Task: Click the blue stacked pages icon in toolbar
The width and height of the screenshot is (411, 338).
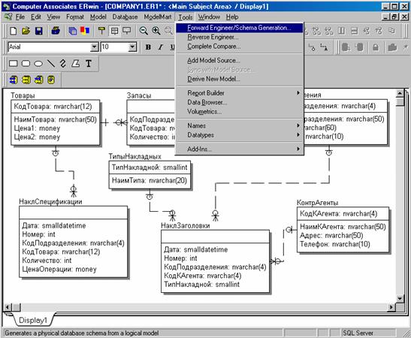Action: pos(73,31)
